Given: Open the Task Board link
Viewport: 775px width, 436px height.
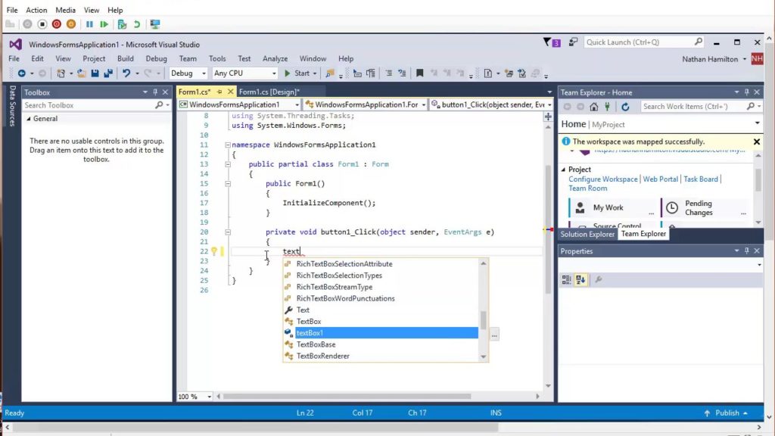Looking at the screenshot, I should point(701,179).
